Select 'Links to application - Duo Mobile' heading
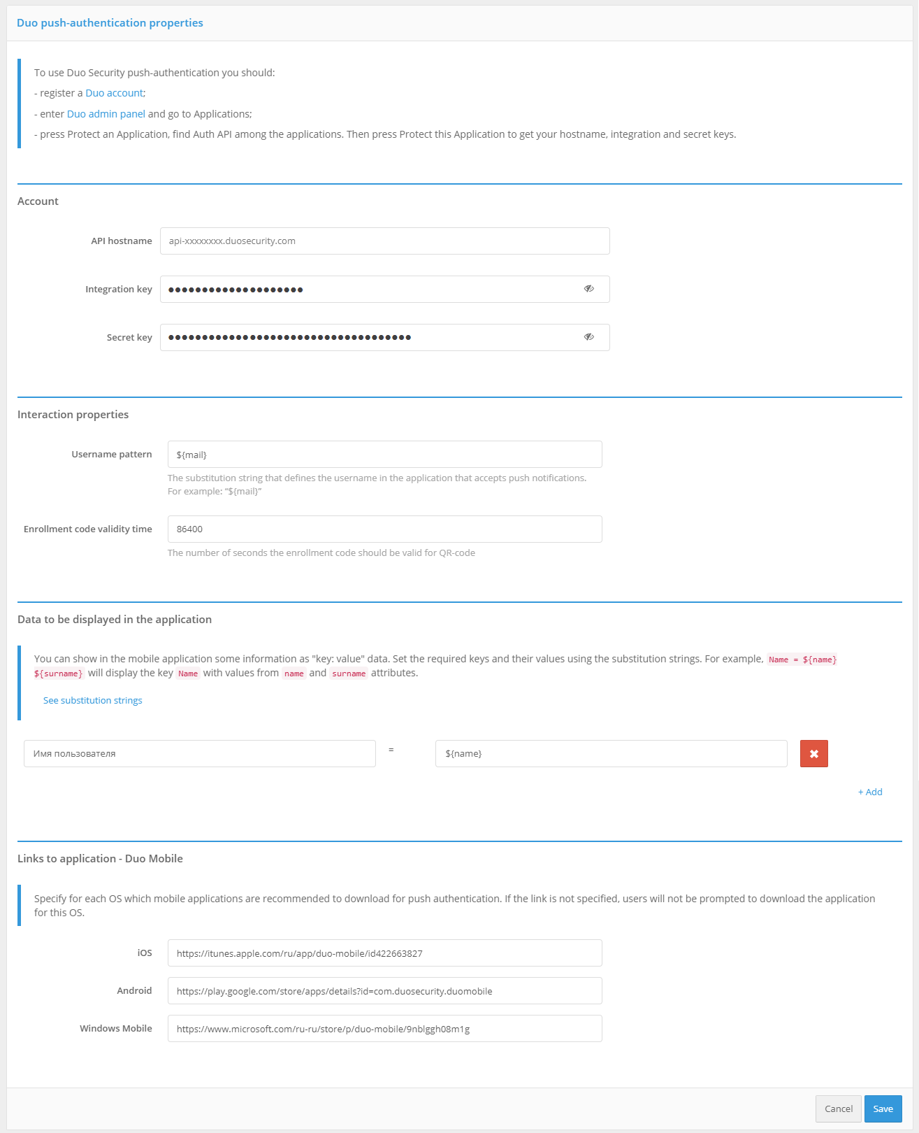Screen dimensions: 919x1133 (x=100, y=859)
